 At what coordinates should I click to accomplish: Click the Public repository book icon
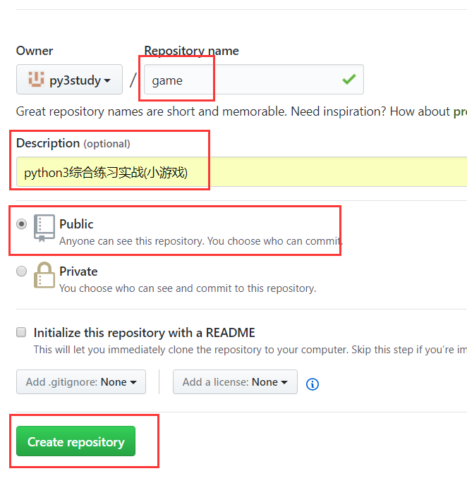click(44, 228)
